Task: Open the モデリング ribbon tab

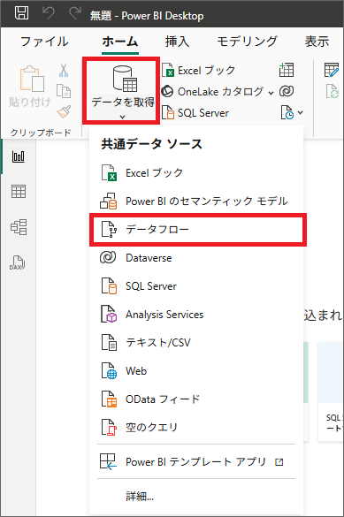Action: point(247,42)
